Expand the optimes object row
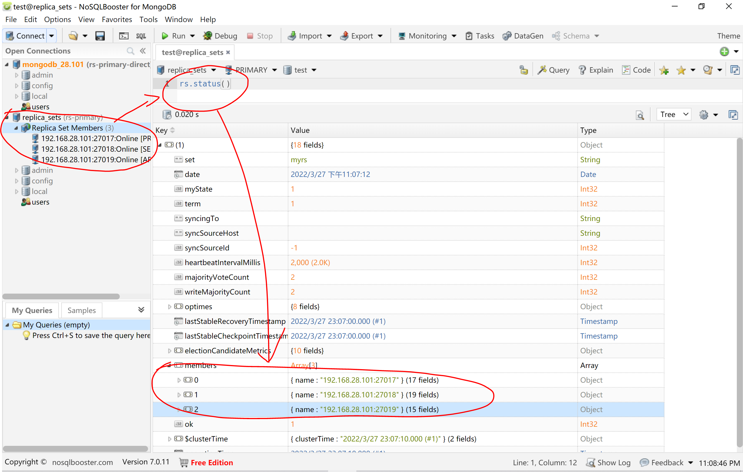This screenshot has width=743, height=472. 169,307
